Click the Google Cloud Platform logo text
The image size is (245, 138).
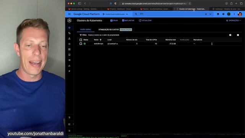pyautogui.click(x=87, y=14)
